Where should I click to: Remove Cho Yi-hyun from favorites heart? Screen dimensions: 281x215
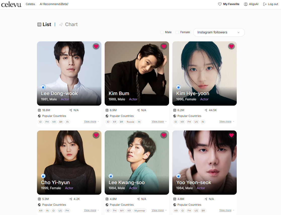(x=96, y=135)
